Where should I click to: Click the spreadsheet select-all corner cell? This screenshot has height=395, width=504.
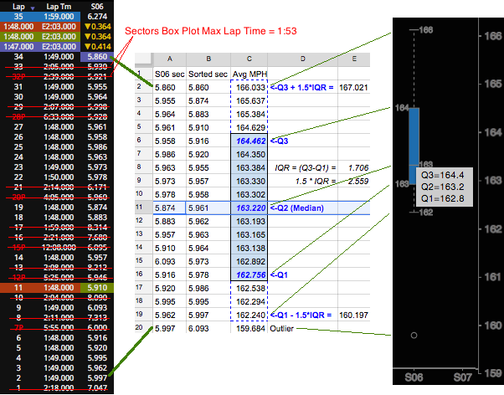141,59
